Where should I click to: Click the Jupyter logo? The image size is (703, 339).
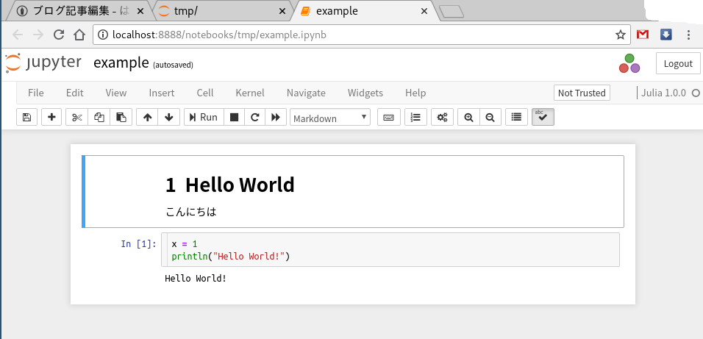[43, 63]
